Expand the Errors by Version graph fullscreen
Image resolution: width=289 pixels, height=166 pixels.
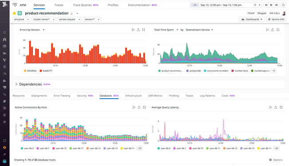tap(144, 30)
